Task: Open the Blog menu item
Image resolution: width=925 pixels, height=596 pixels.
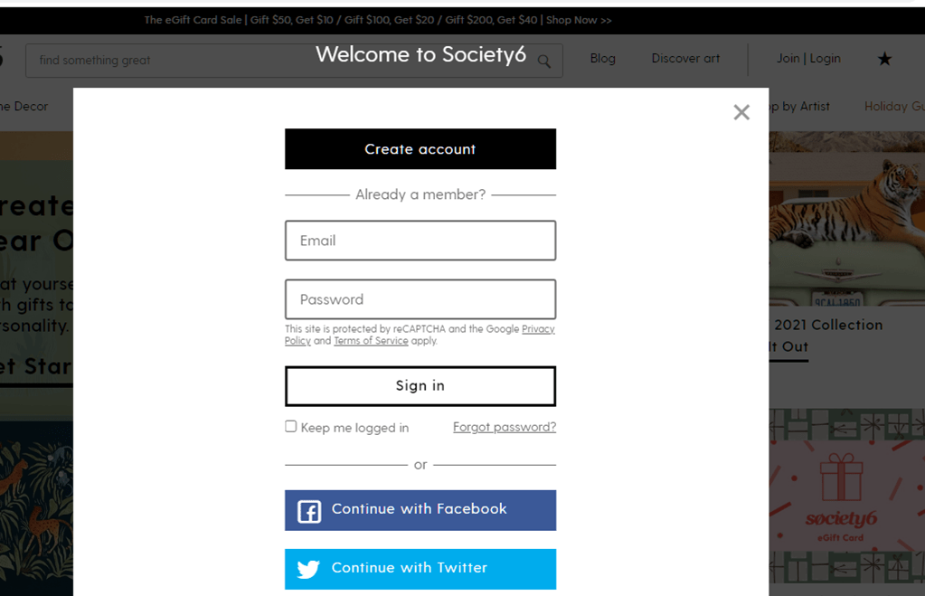Action: [602, 59]
